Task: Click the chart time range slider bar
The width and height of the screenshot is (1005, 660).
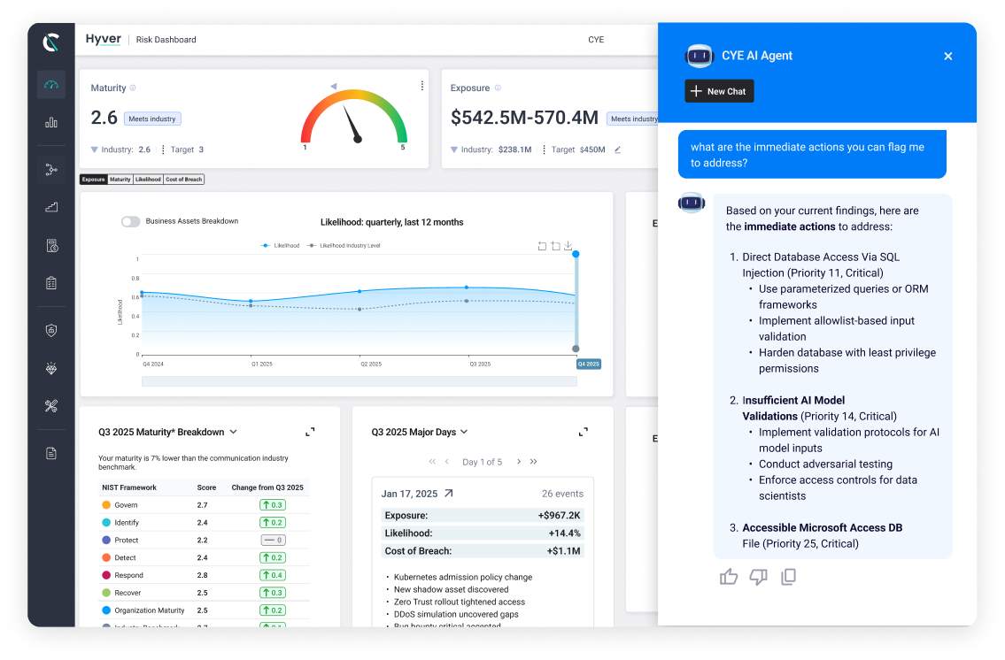Action: [359, 381]
